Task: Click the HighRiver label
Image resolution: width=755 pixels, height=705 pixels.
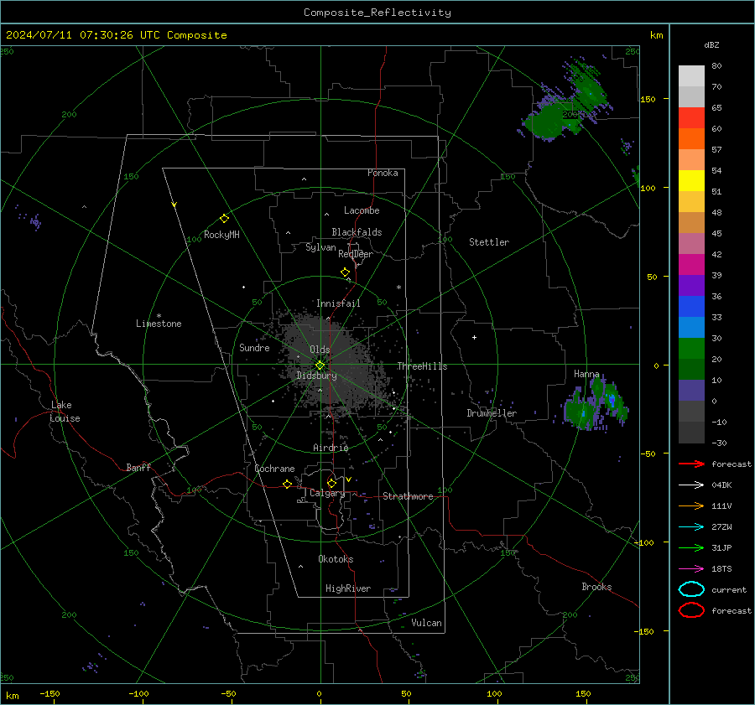Action: tap(348, 588)
